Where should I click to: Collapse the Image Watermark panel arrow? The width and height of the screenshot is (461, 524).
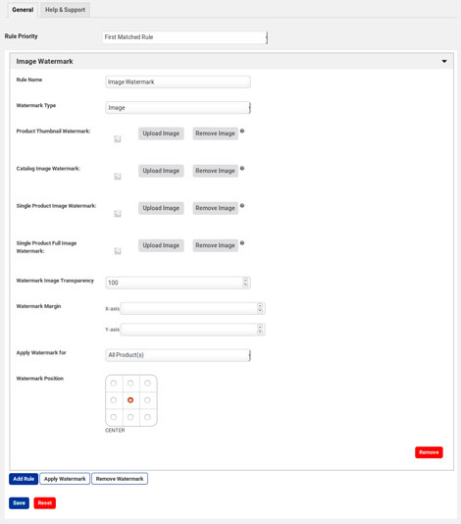444,61
